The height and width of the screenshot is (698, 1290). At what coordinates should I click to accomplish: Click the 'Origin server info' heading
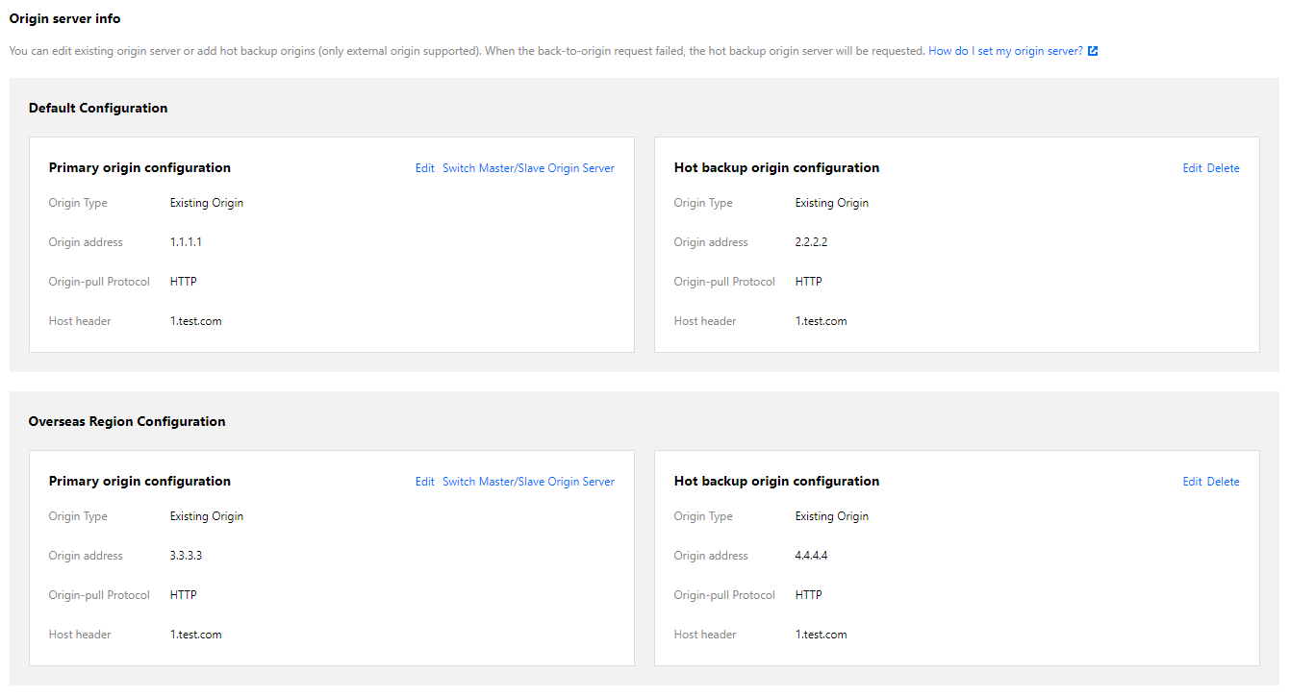[x=65, y=18]
